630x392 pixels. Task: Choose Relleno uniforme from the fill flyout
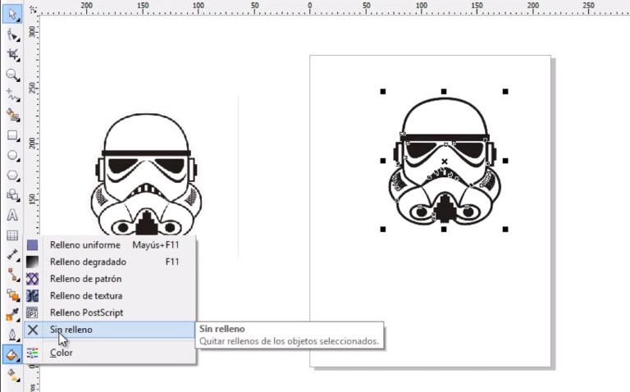pyautogui.click(x=110, y=245)
